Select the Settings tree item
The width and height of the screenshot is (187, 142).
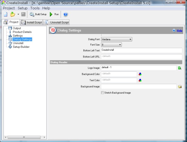coord(18,36)
